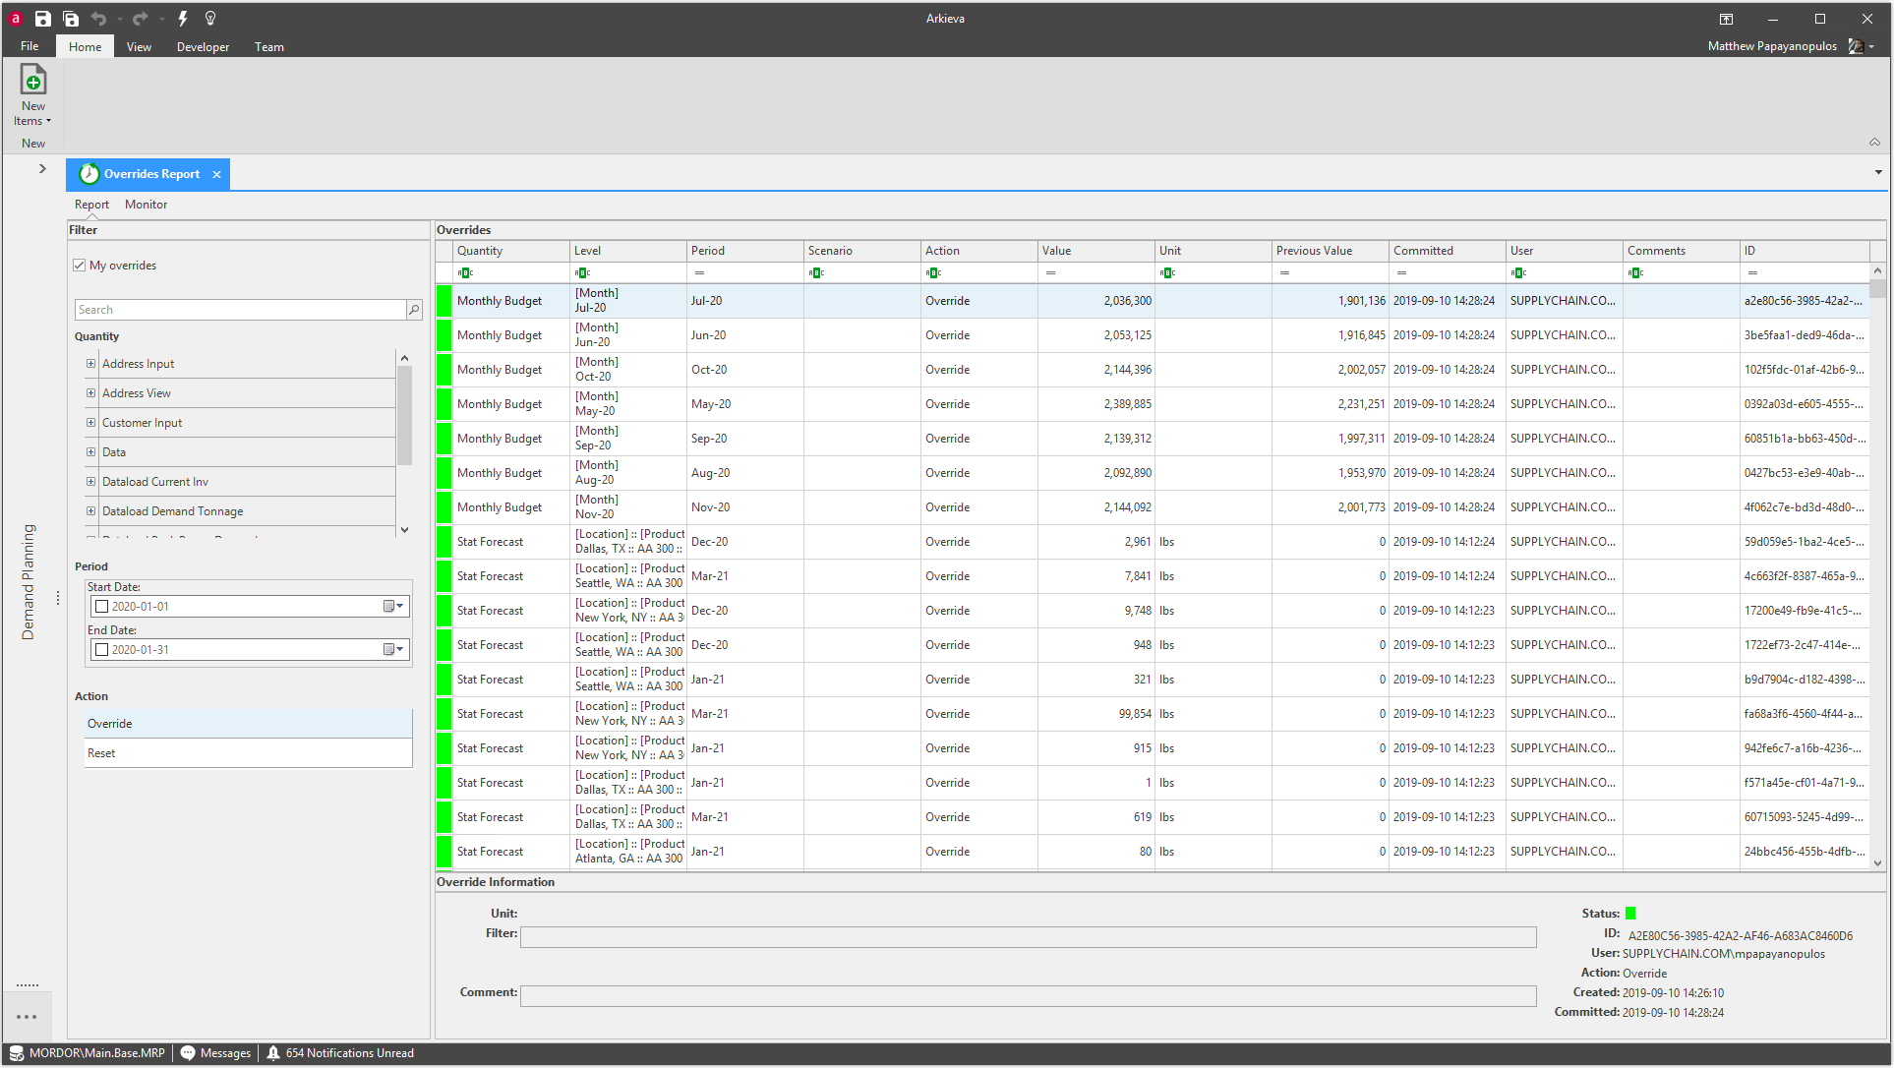Expand the collapsed left navigation pane chevron
Screen dimensions: 1894x1068
coord(42,169)
